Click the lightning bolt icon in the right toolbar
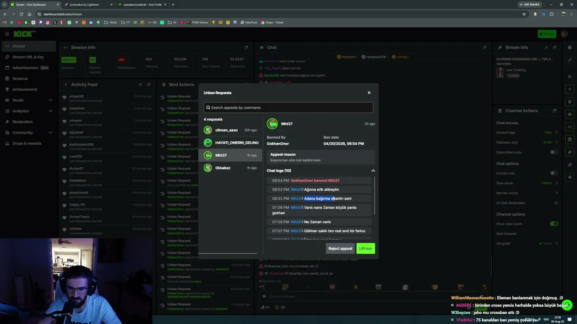 tap(570, 89)
